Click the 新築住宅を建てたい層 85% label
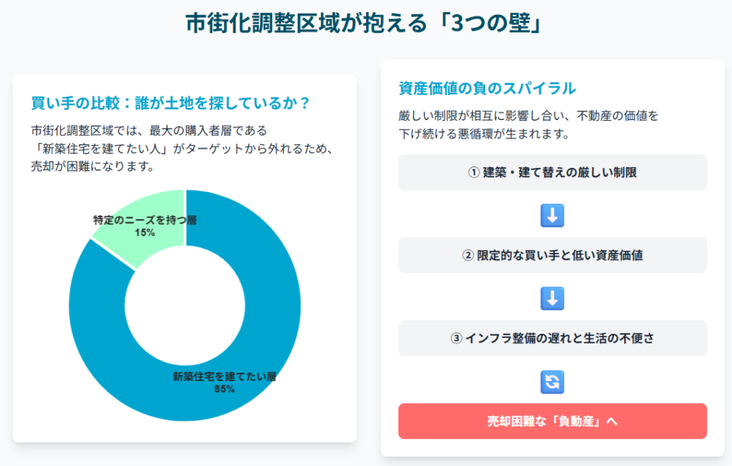This screenshot has height=466, width=732. [224, 382]
